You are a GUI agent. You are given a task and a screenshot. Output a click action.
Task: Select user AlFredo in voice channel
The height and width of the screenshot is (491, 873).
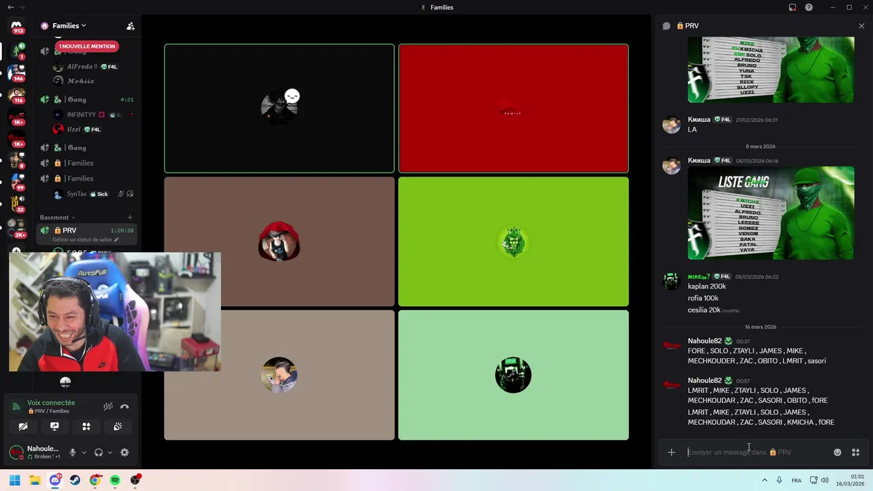pos(82,67)
